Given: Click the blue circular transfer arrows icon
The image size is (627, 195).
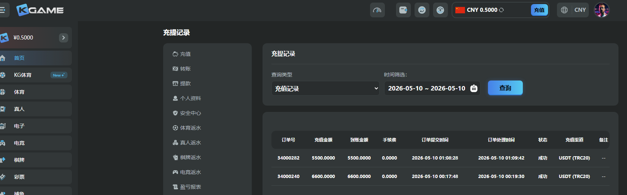Looking at the screenshot, I should click(x=422, y=10).
